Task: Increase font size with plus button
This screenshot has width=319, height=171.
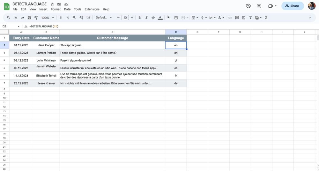Action: coord(132,18)
